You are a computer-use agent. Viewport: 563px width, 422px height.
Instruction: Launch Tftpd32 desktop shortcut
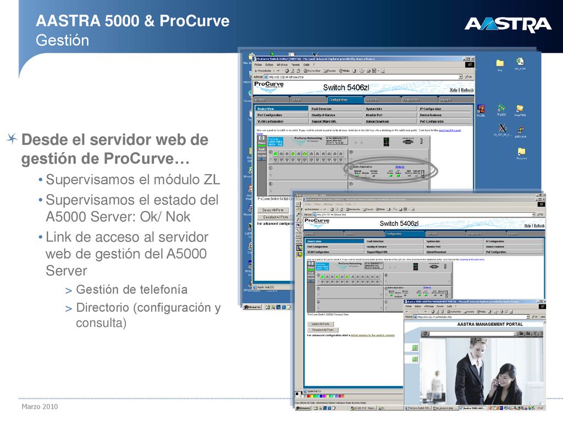click(501, 109)
